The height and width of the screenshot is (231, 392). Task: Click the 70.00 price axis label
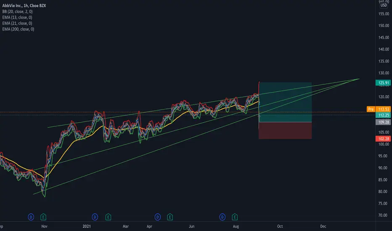coord(383,215)
